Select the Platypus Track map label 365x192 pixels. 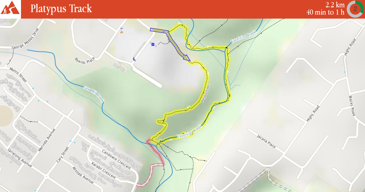pyautogui.click(x=206, y=94)
